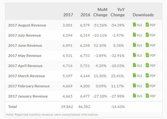Click July MoM change -10.11%
The width and height of the screenshot is (167, 119).
coord(100,35)
